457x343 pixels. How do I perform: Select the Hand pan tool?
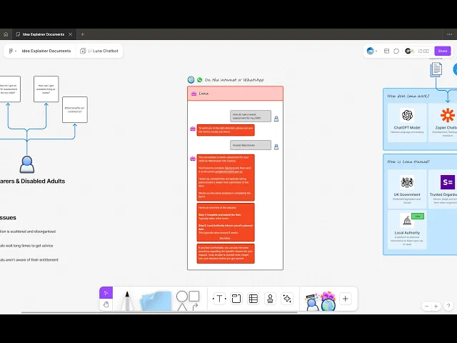tap(106, 305)
